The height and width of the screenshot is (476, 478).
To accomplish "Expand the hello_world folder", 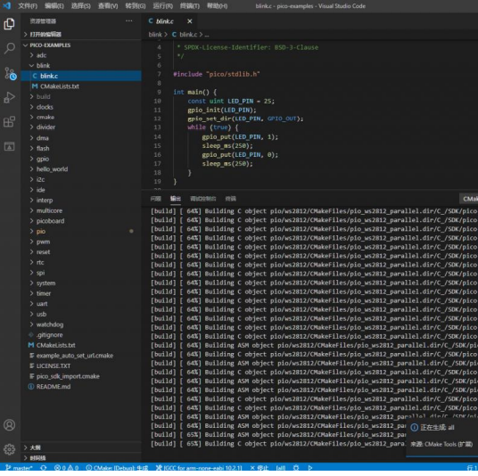I will click(x=81, y=169).
